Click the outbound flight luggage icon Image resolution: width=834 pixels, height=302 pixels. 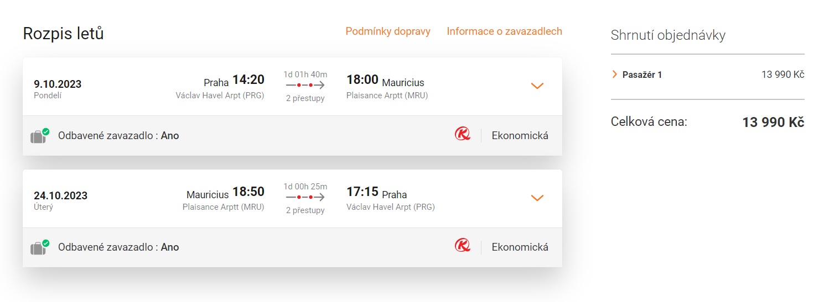(39, 136)
